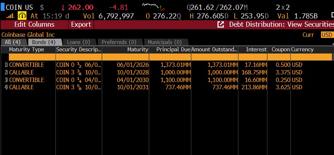The height and width of the screenshot is (155, 334).
Task: Click the Coupon column header
Action: pyautogui.click(x=281, y=50)
